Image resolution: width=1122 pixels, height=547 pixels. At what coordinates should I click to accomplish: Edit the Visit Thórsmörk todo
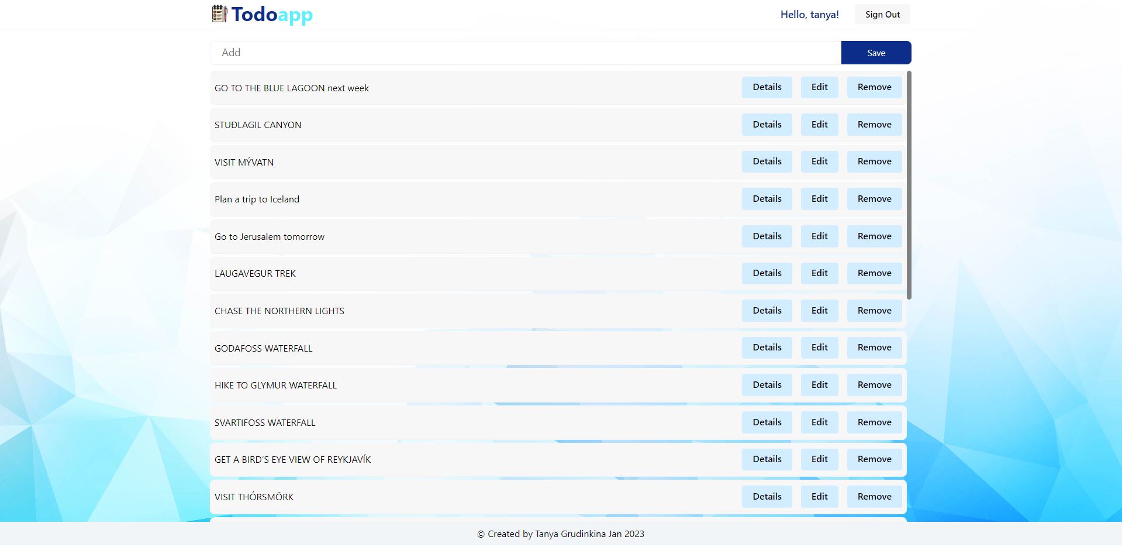tap(819, 497)
